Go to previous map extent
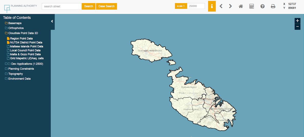Image resolution: width=304 pixels, height=137 pixels. coord(221,6)
